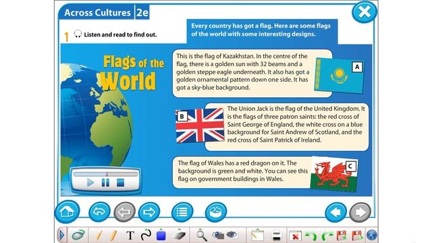Click the blue curved return arrow button
Screen dimensions: 432x243
point(99,211)
